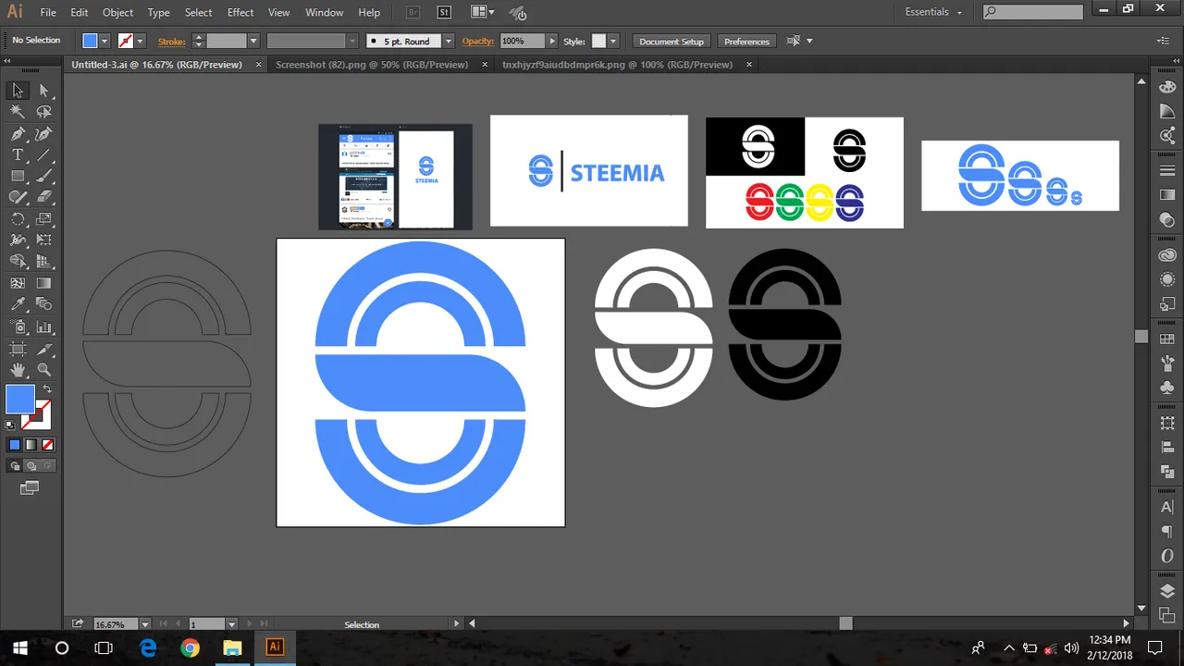Select the Zoom tool

[43, 370]
